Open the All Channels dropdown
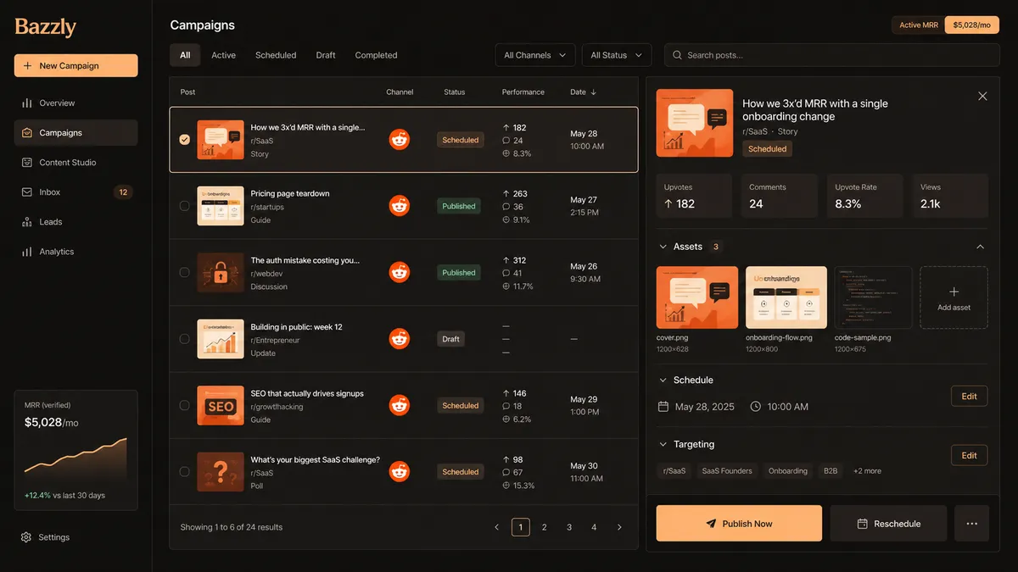This screenshot has width=1018, height=572. tap(535, 55)
